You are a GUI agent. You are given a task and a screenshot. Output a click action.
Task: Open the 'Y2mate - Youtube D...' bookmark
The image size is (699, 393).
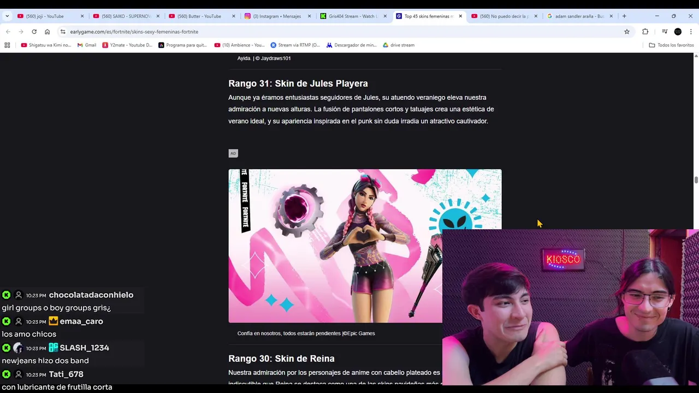click(127, 45)
